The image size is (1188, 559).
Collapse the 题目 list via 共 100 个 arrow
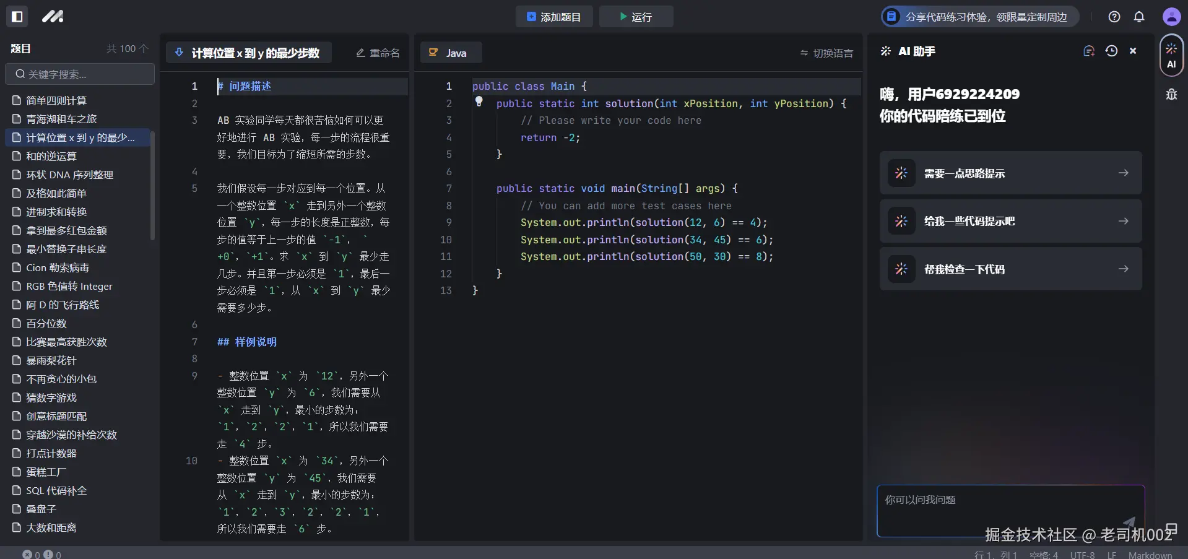point(128,48)
